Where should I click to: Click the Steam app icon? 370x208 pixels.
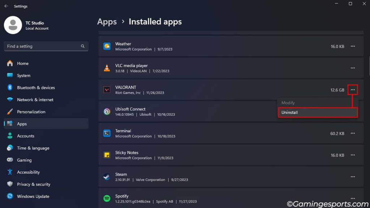tap(107, 177)
